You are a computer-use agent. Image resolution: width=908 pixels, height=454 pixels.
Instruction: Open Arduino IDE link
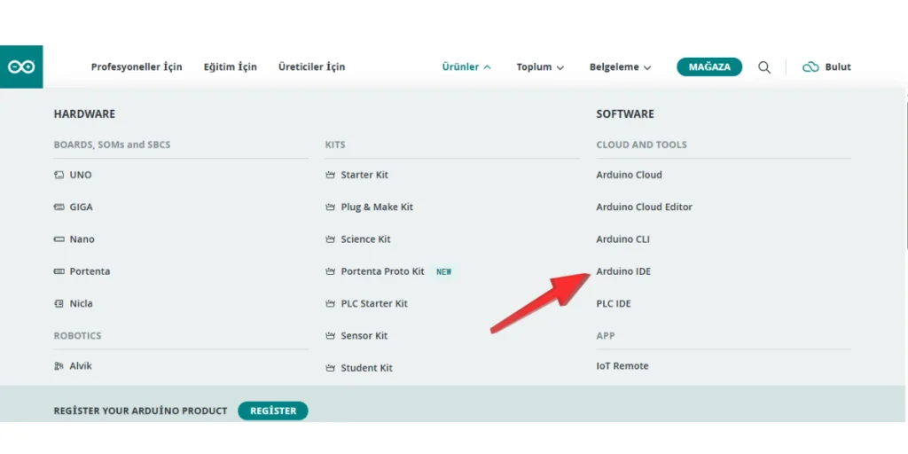[623, 271]
